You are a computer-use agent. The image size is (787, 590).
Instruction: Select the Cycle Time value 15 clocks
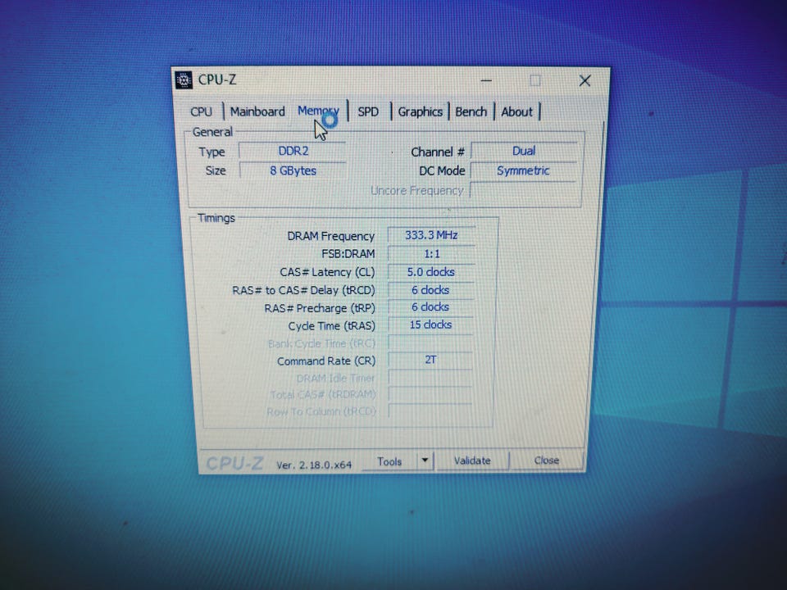(x=430, y=324)
